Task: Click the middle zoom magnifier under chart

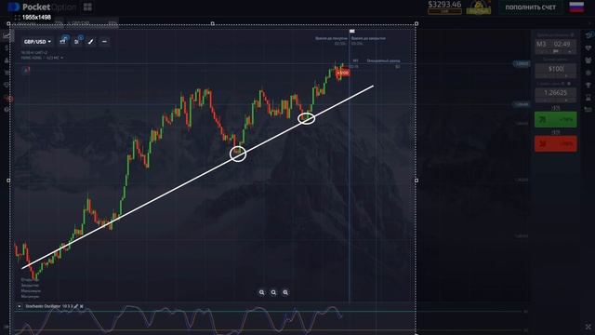Action: [273, 292]
